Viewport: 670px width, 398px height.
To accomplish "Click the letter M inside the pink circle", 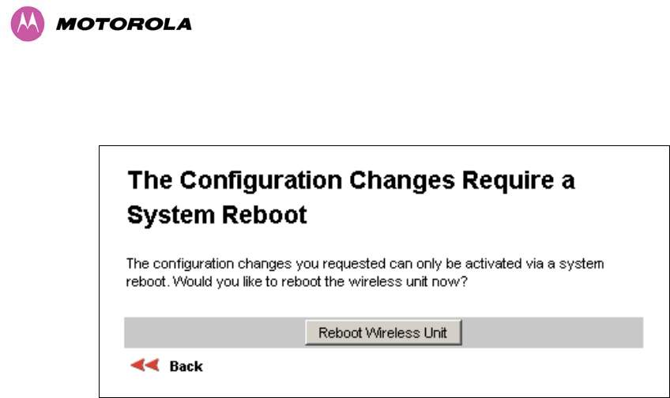I will tap(27, 24).
